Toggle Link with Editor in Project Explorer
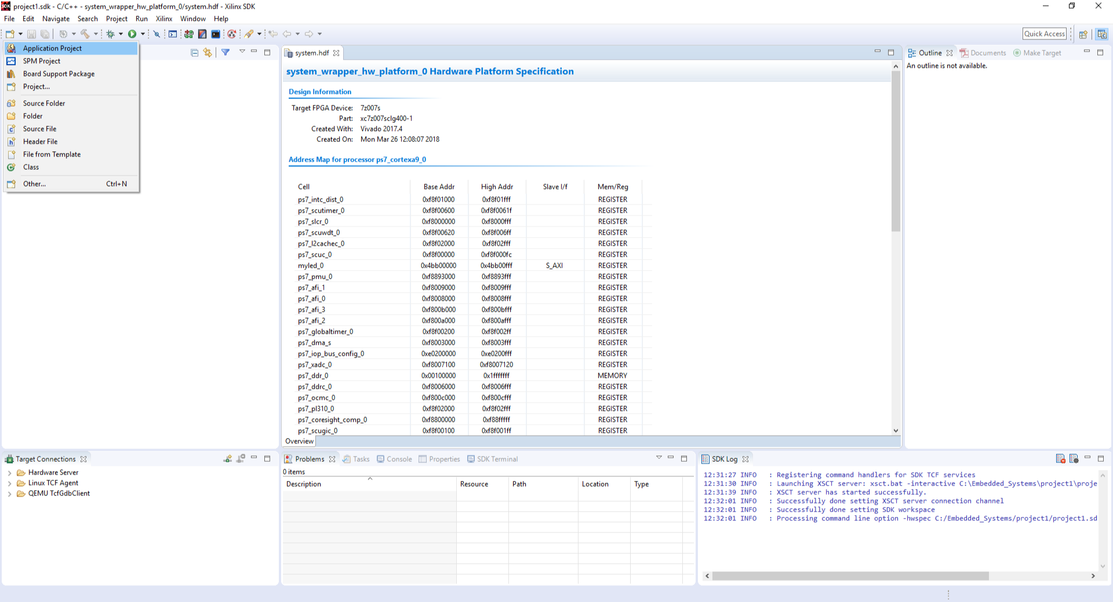This screenshot has width=1113, height=602. point(208,53)
